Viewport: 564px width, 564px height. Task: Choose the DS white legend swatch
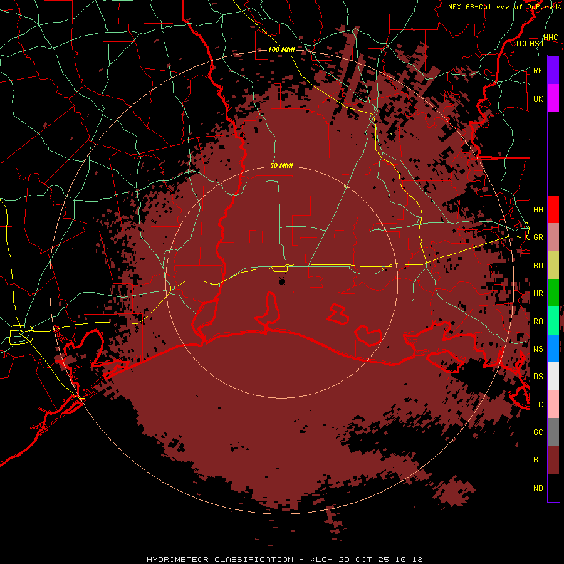553,376
